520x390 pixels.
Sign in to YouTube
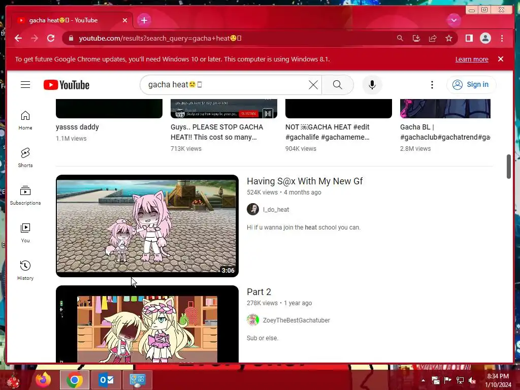(471, 85)
